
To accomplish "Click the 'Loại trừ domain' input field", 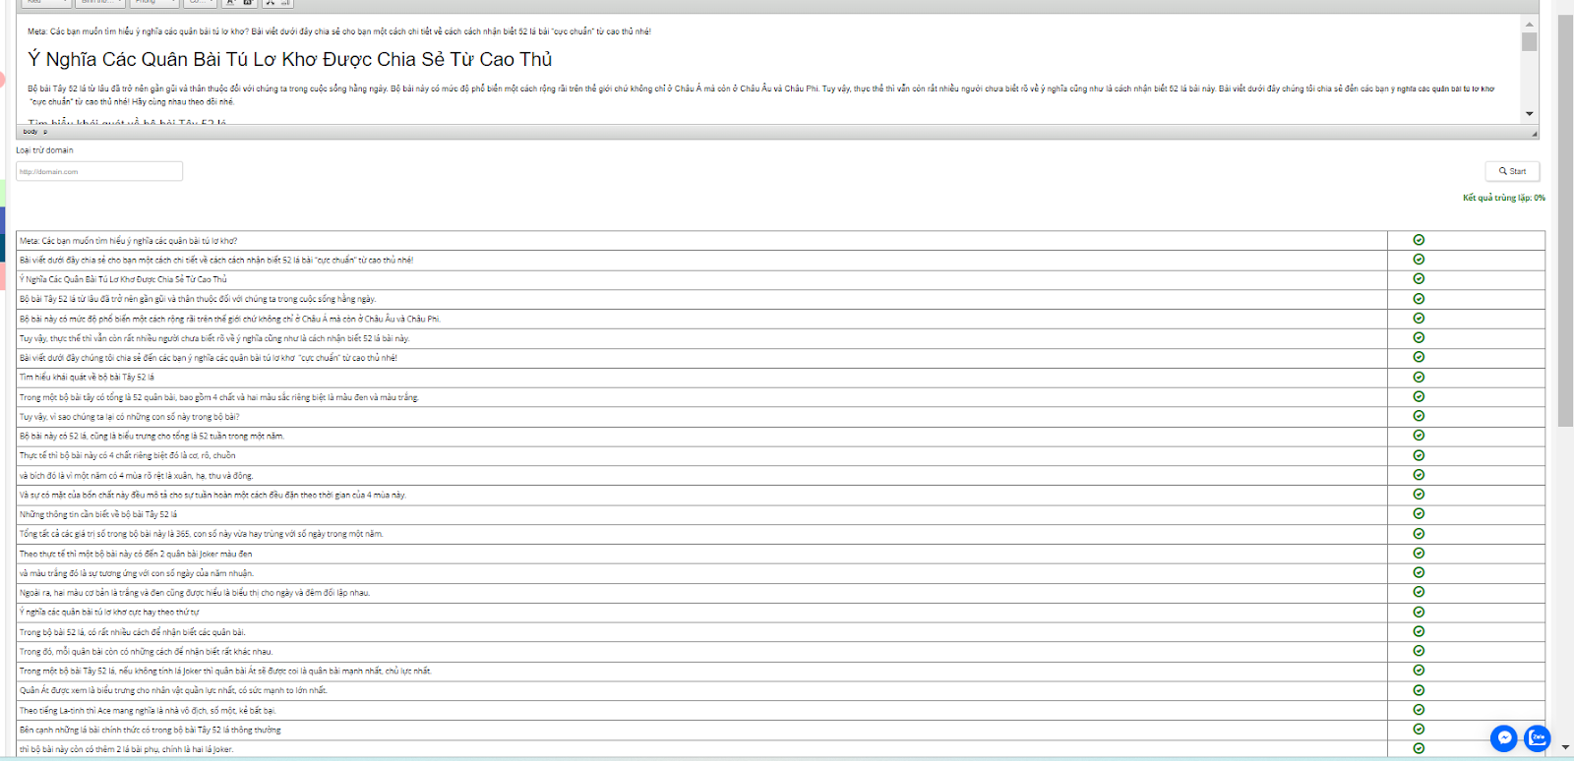I will [x=99, y=171].
